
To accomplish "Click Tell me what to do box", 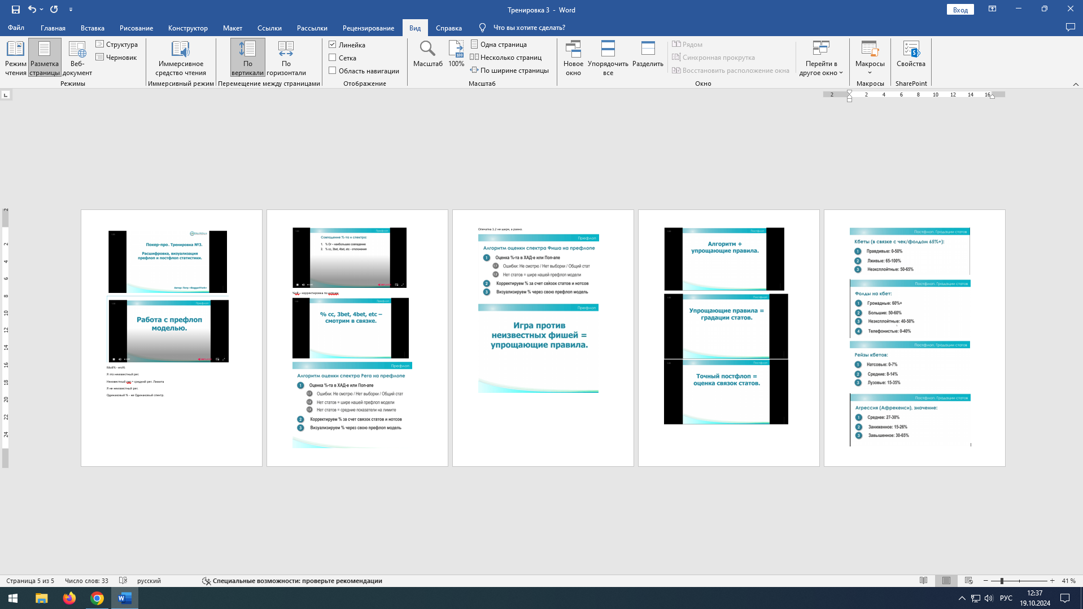I will tap(529, 28).
